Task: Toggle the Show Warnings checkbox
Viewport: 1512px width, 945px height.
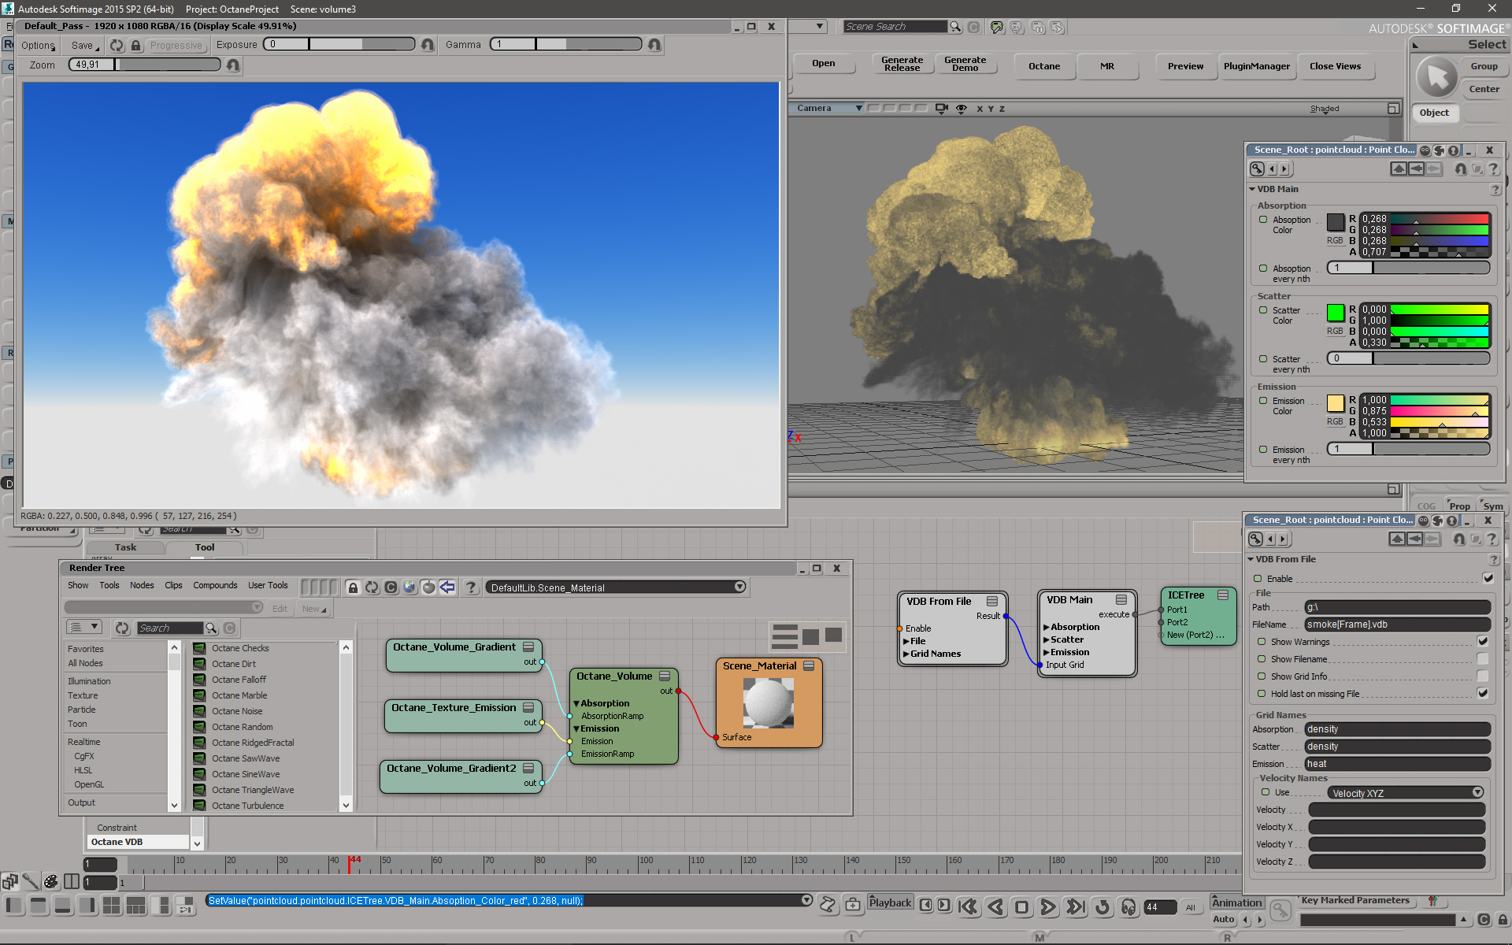Action: [1483, 641]
